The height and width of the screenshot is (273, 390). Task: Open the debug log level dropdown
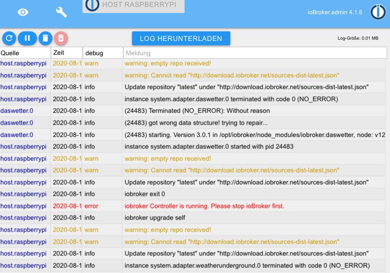pyautogui.click(x=103, y=53)
